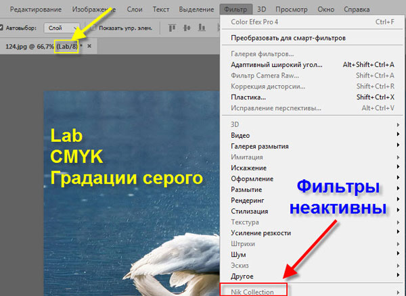Open the 3D menu in menu bar

click(x=261, y=9)
